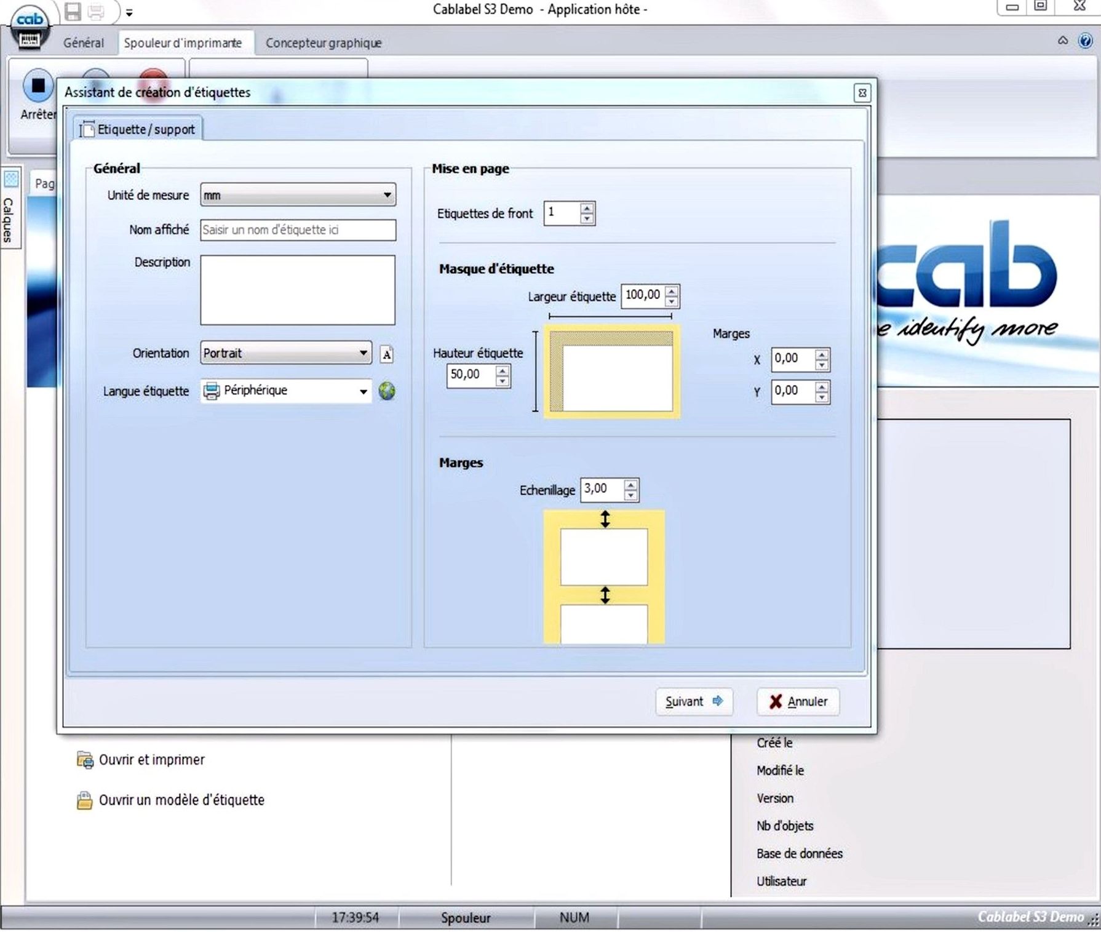Viewport: 1101px width, 932px height.
Task: Increase Largeur étiquette with up arrow
Action: pyautogui.click(x=672, y=290)
